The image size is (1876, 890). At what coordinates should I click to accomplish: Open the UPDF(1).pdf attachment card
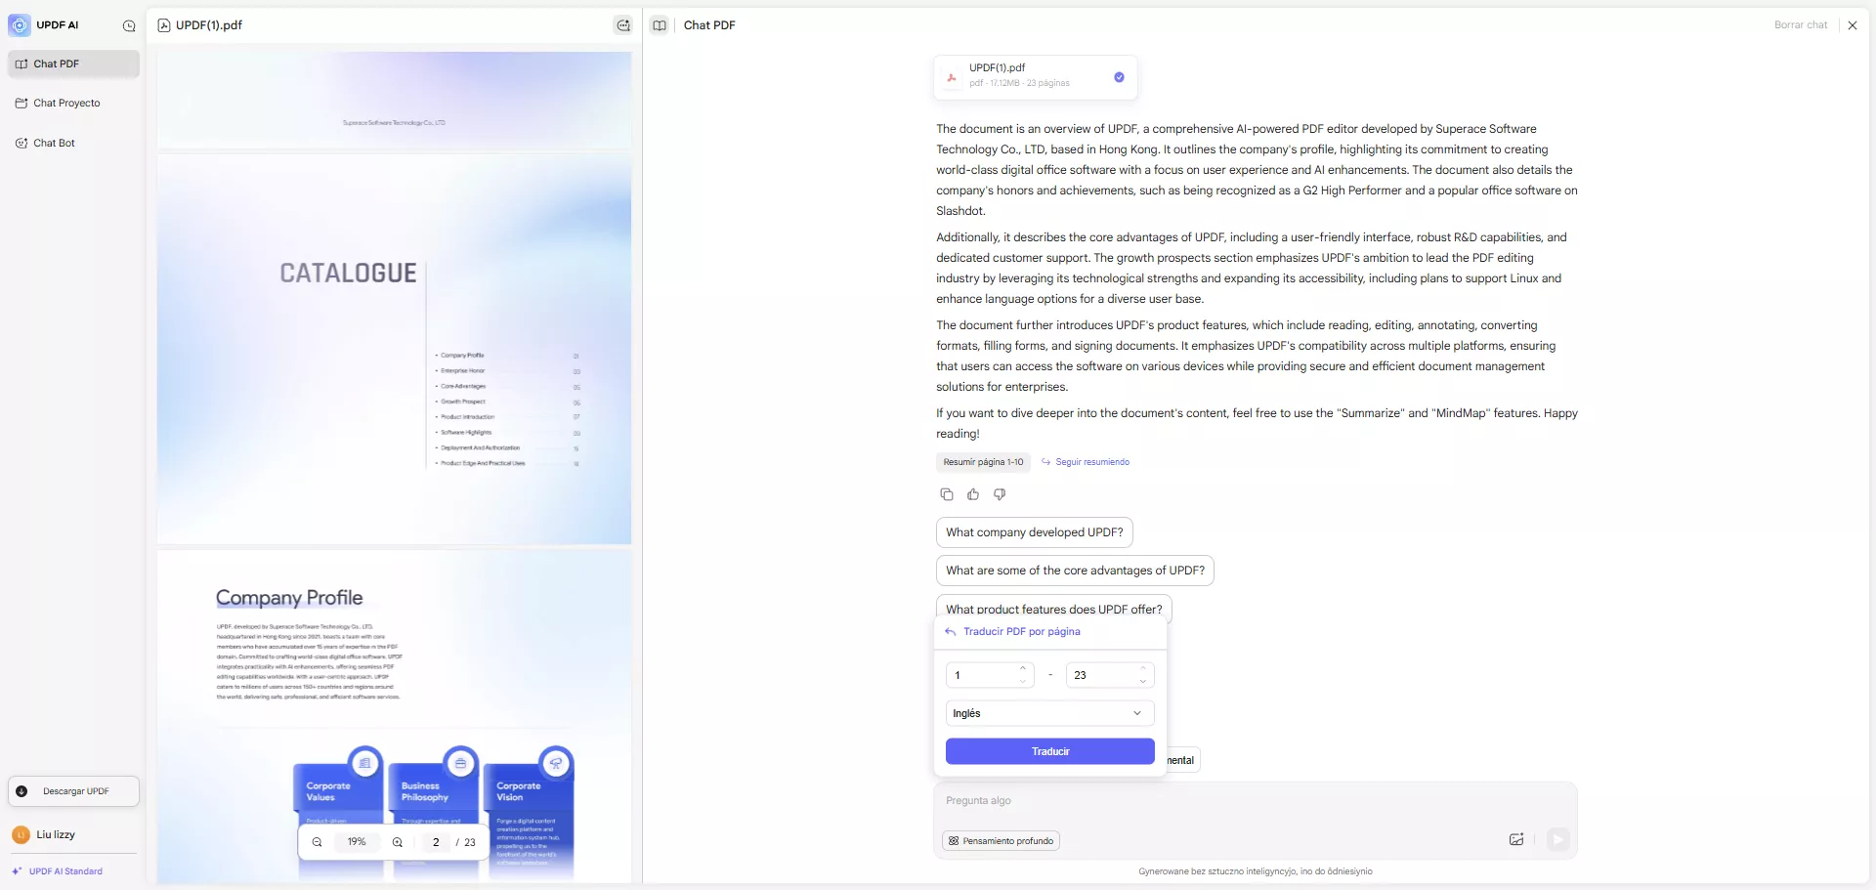point(1035,77)
